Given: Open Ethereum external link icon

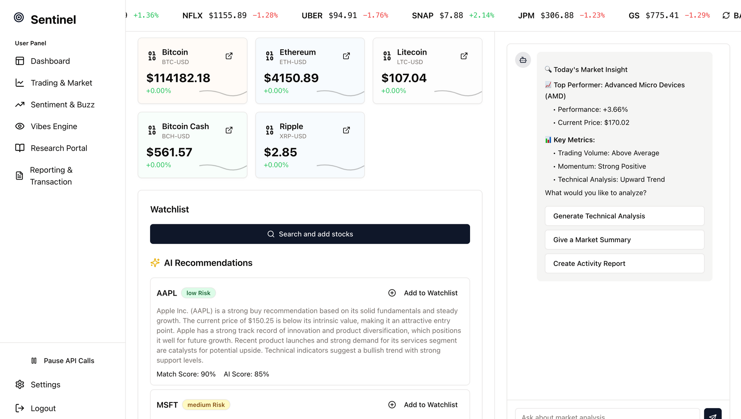Looking at the screenshot, I should pyautogui.click(x=346, y=56).
